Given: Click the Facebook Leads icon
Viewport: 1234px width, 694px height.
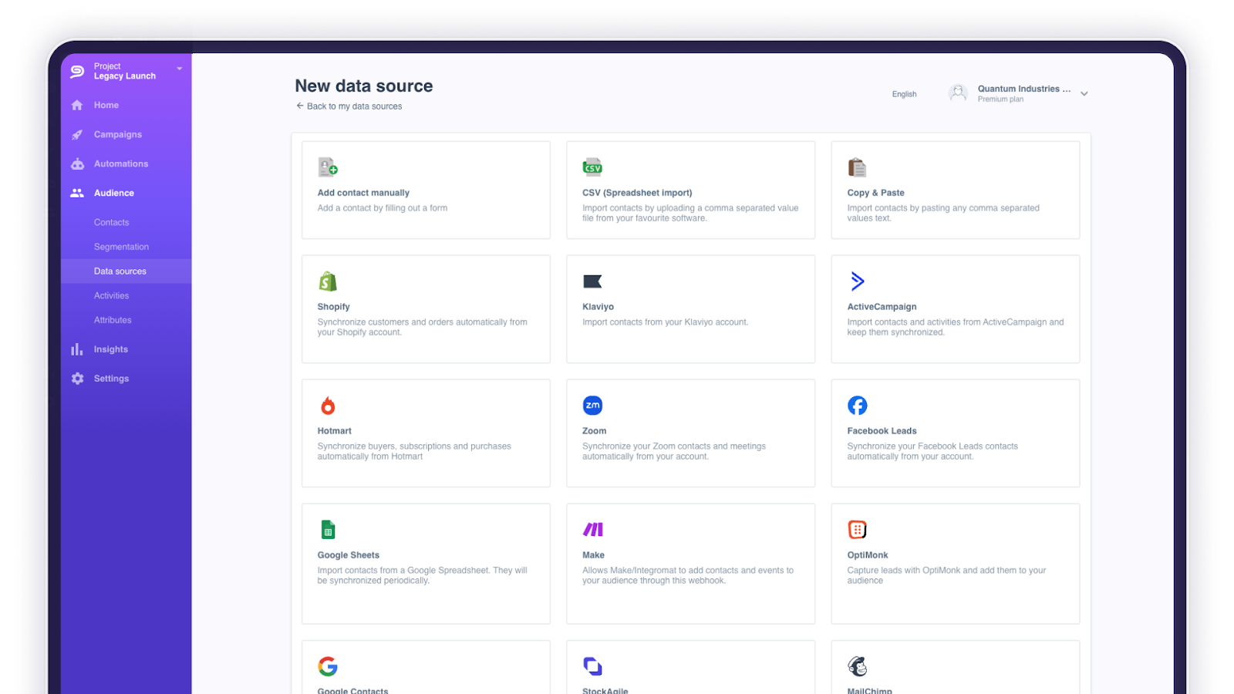Looking at the screenshot, I should tap(857, 405).
